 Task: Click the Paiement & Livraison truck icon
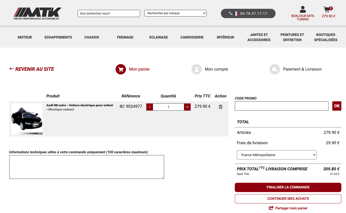[x=275, y=69]
